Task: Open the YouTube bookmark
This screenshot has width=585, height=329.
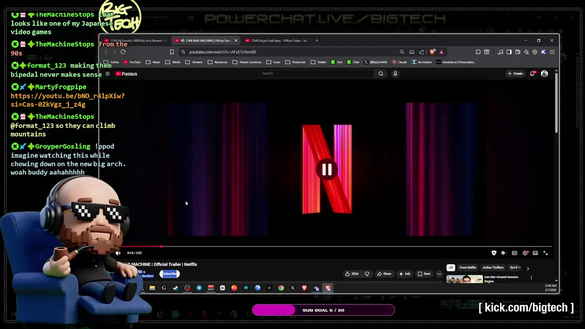Action: pos(132,62)
